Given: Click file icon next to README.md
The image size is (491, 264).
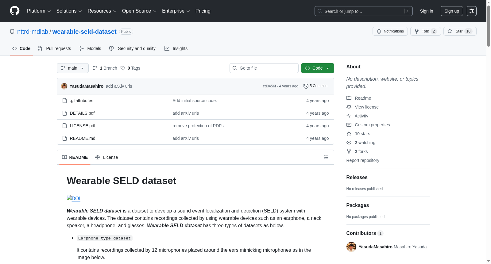Looking at the screenshot, I should click(x=64, y=138).
